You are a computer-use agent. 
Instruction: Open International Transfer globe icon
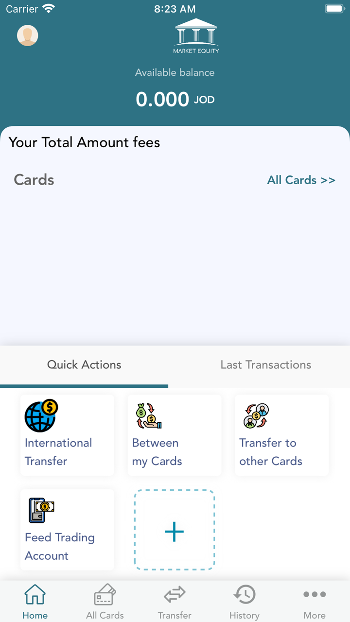click(41, 415)
